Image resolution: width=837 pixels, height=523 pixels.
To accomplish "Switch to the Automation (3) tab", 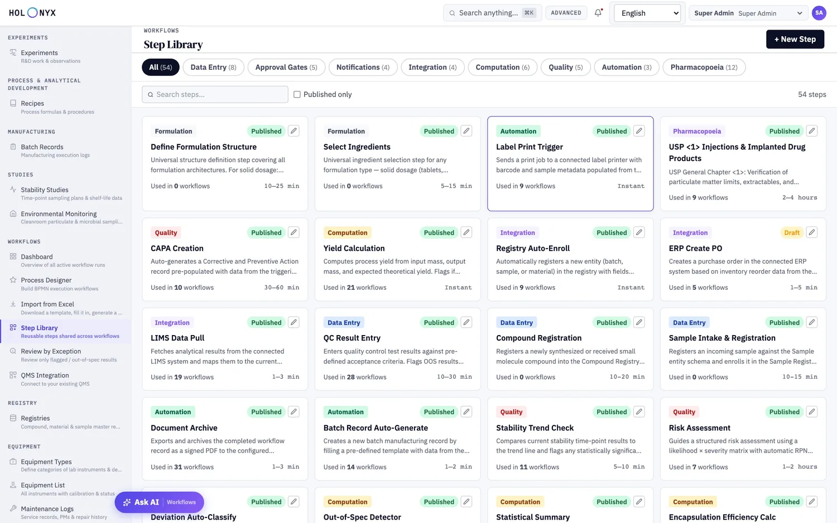I will click(627, 67).
